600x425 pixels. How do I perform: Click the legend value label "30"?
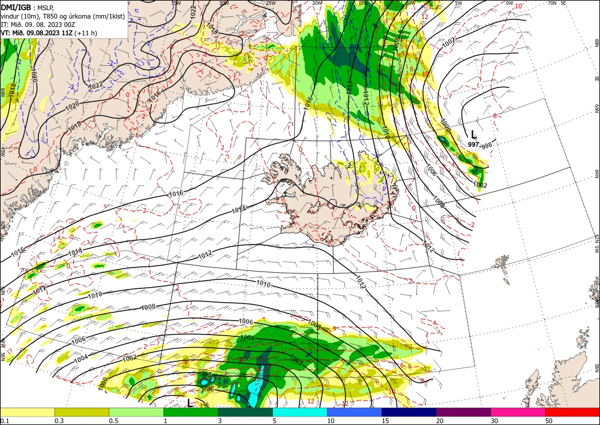(x=494, y=421)
